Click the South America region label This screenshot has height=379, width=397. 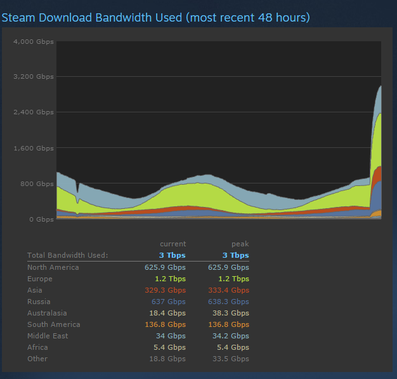(54, 324)
